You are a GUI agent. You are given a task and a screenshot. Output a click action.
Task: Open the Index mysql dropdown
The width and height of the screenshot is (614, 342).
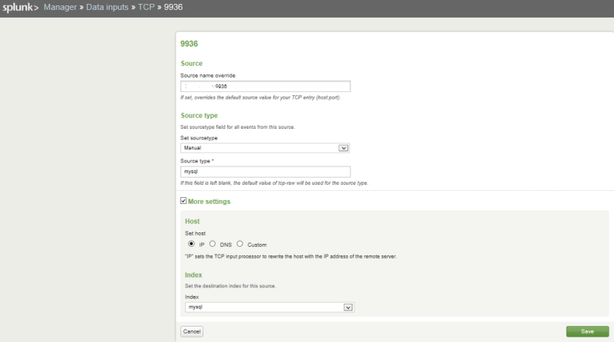point(269,307)
